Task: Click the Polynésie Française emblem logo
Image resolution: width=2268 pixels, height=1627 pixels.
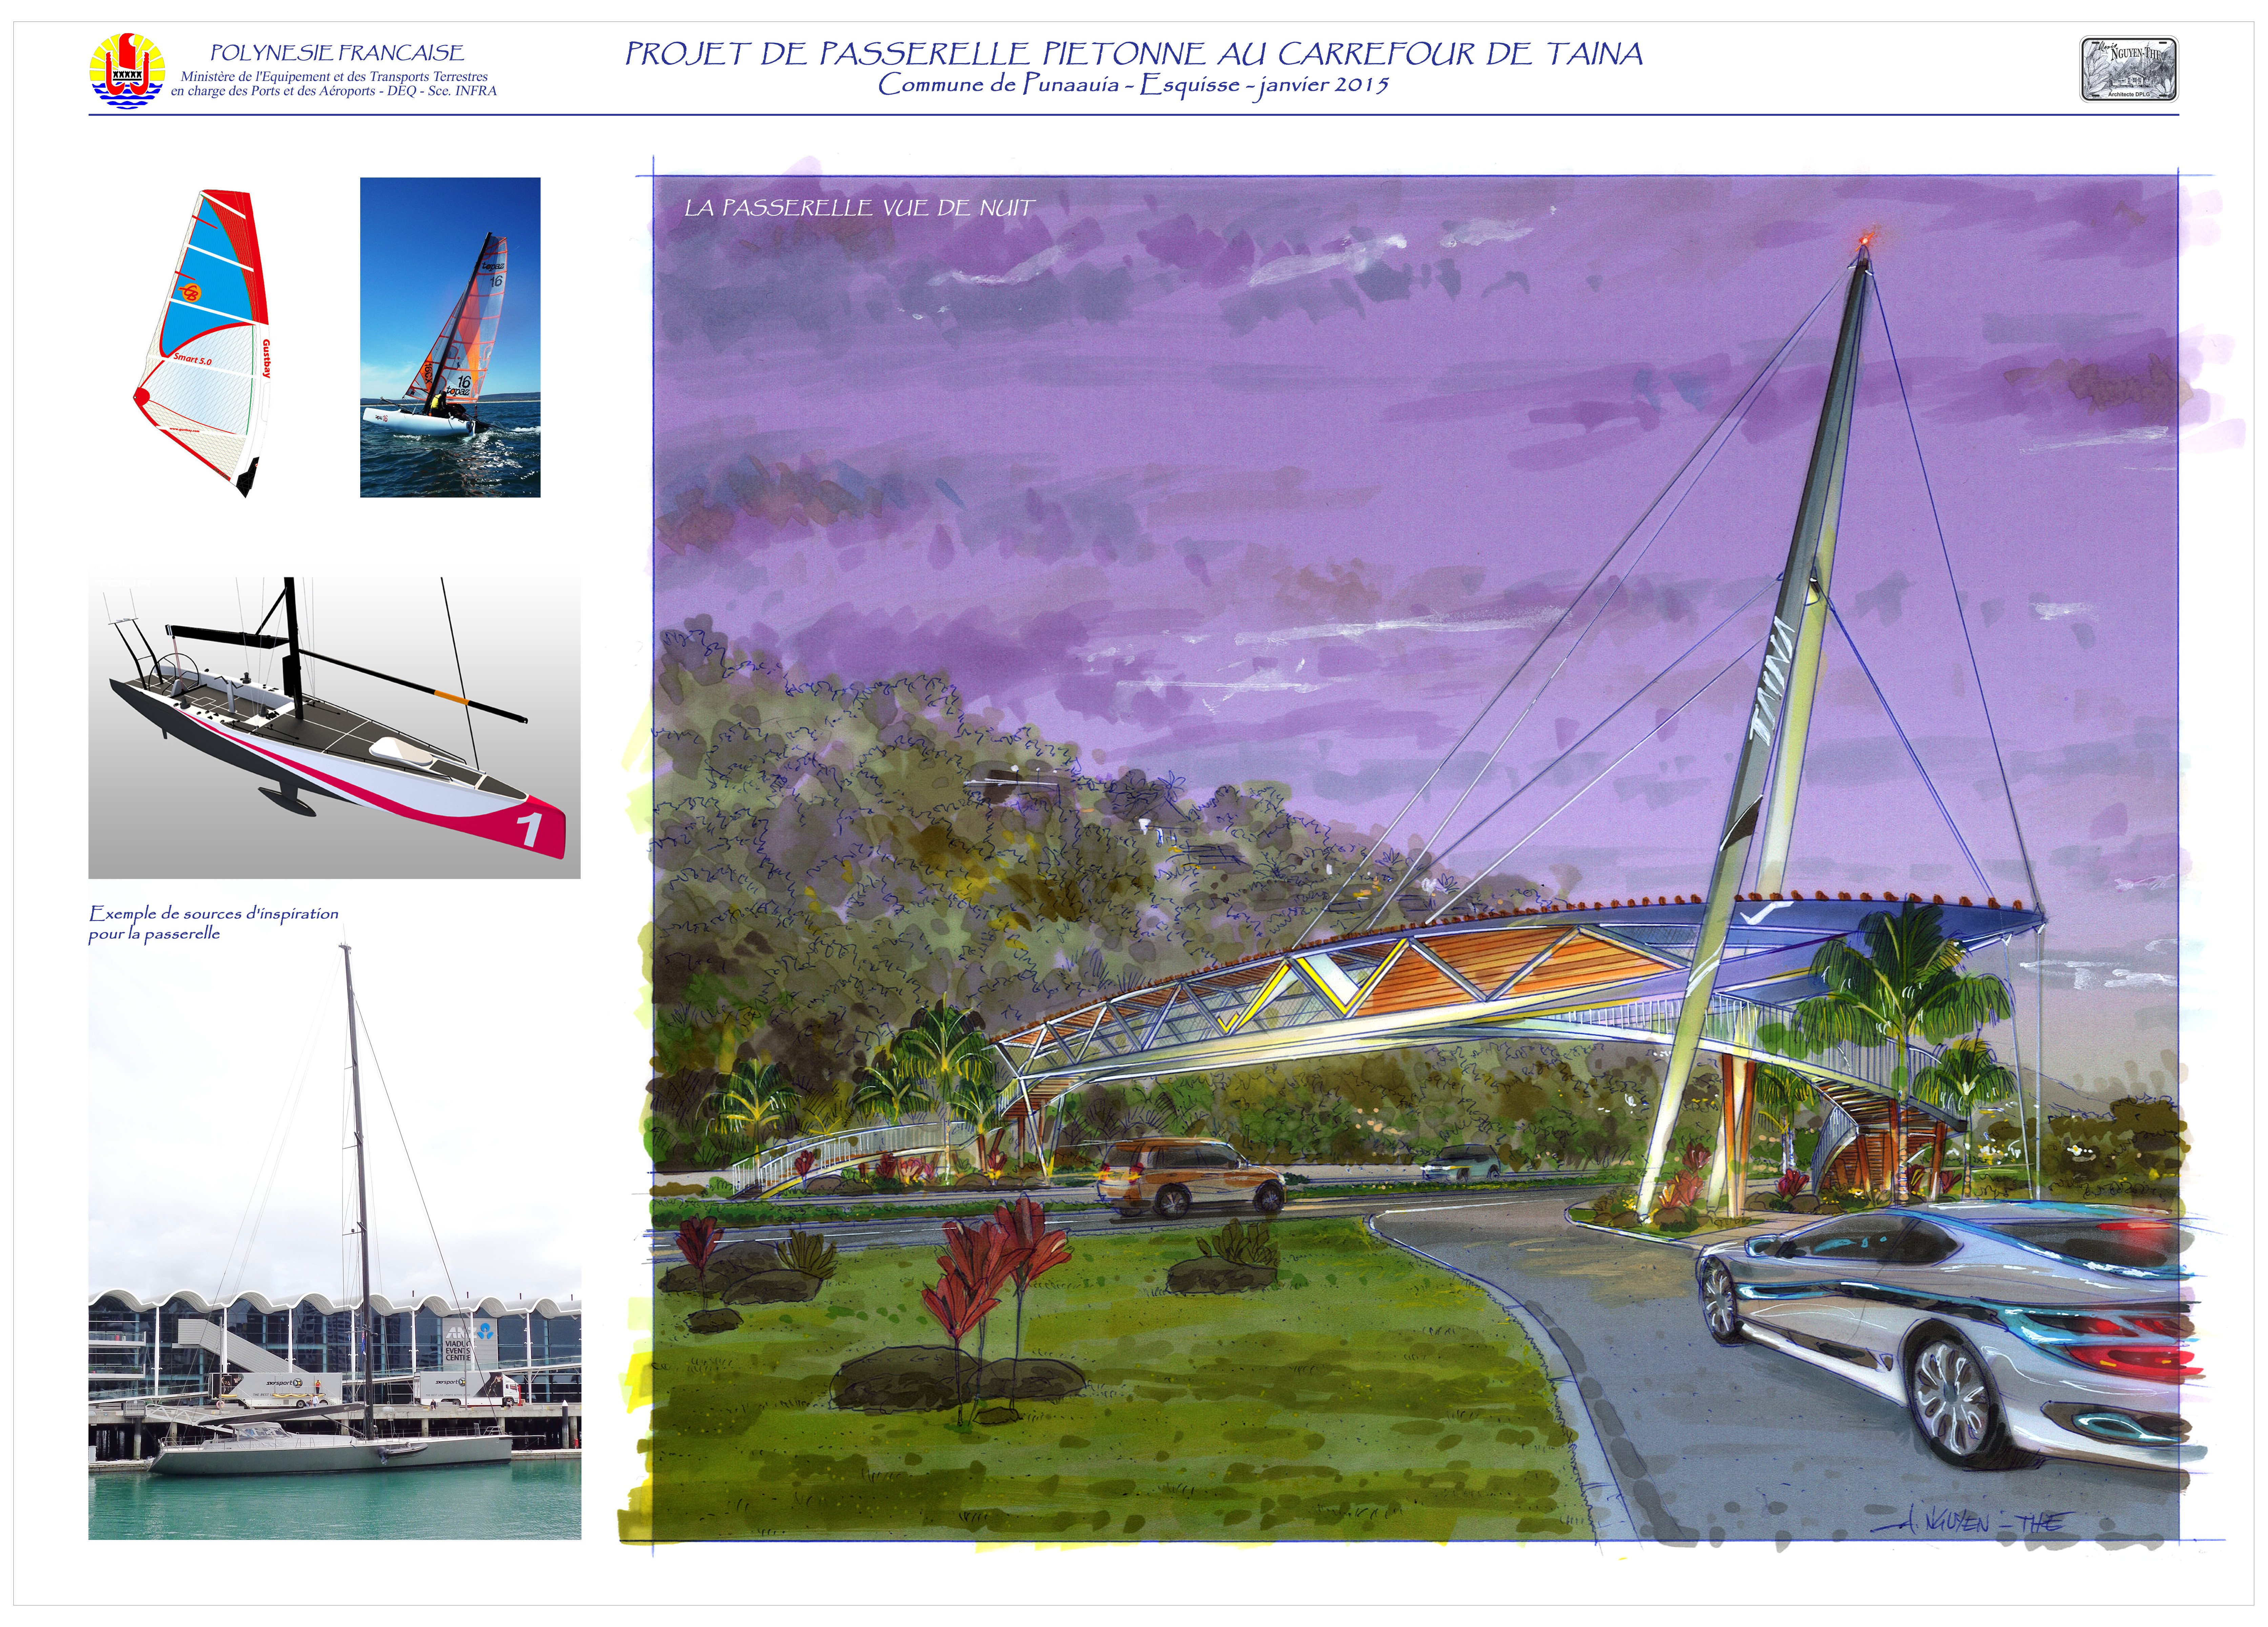Action: click(127, 70)
